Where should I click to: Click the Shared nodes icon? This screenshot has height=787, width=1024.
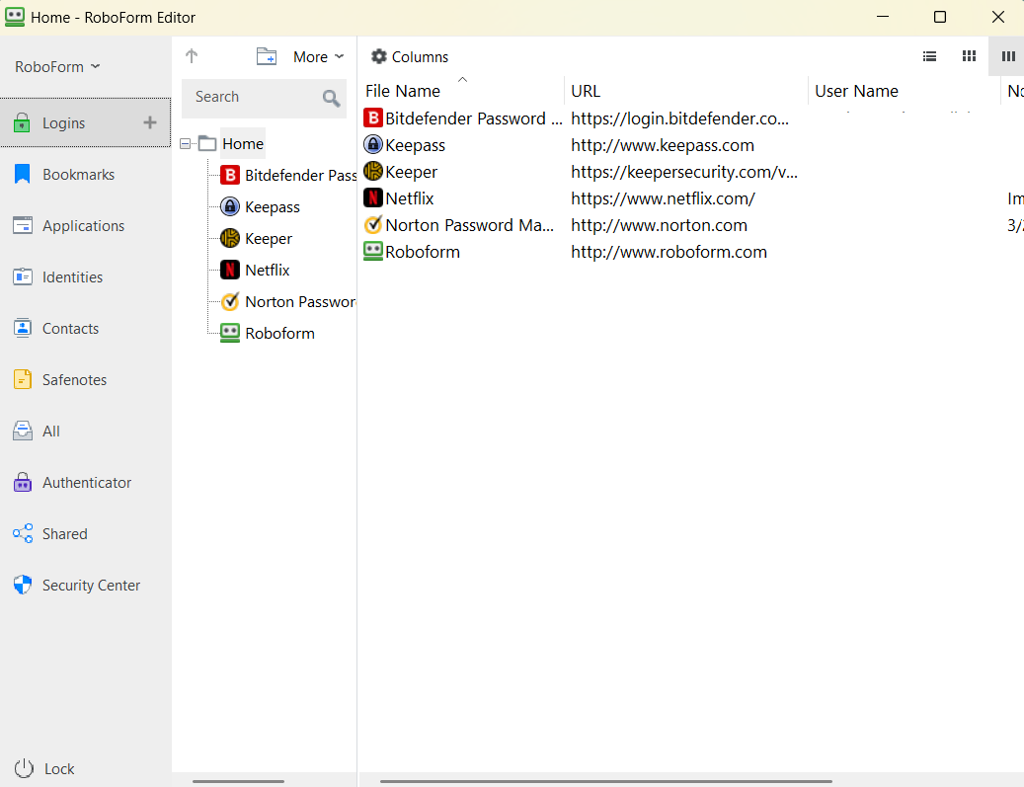(22, 533)
